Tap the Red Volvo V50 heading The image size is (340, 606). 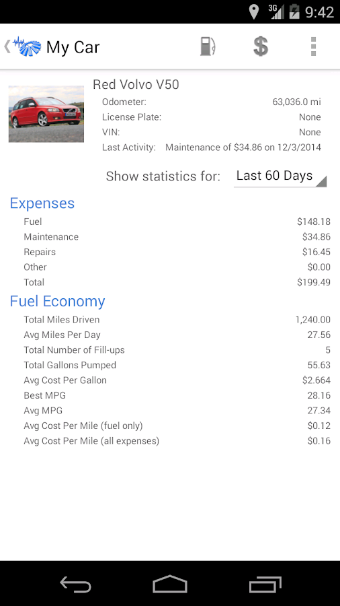pyautogui.click(x=136, y=84)
